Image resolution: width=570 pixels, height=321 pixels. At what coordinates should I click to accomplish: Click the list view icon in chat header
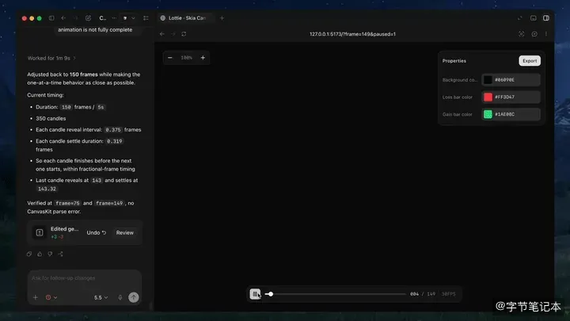click(146, 17)
